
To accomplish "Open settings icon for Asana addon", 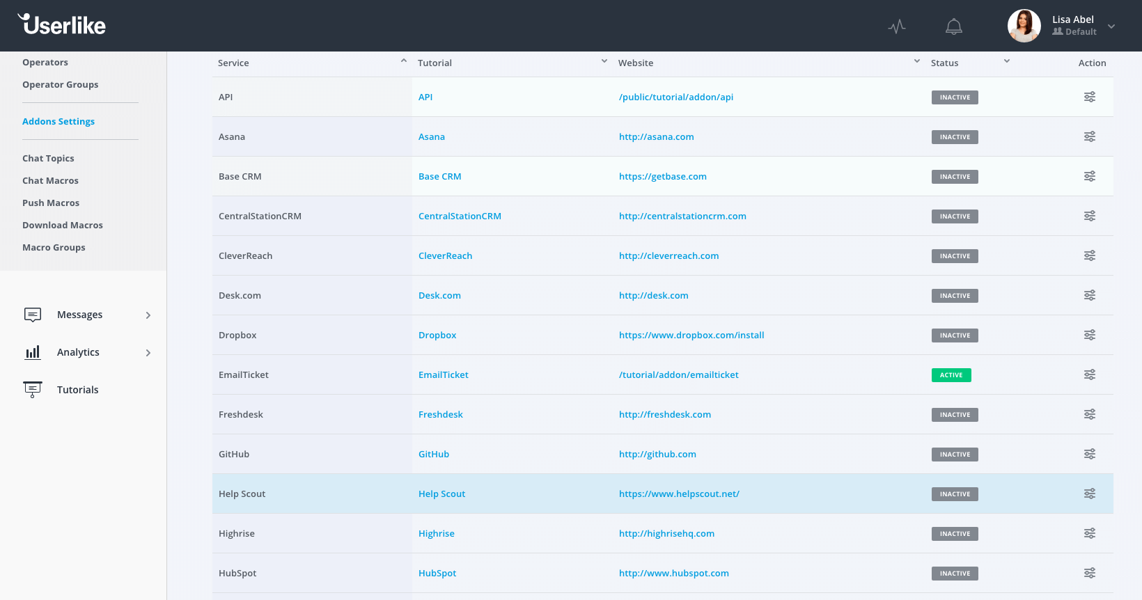I will pyautogui.click(x=1090, y=136).
